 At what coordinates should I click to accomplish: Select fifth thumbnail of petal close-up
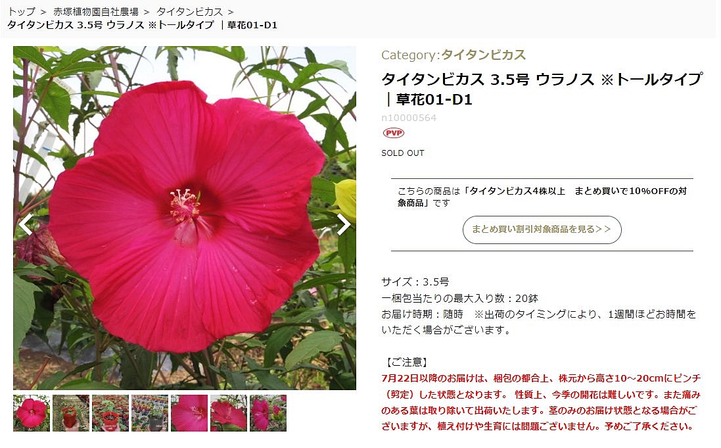189,413
